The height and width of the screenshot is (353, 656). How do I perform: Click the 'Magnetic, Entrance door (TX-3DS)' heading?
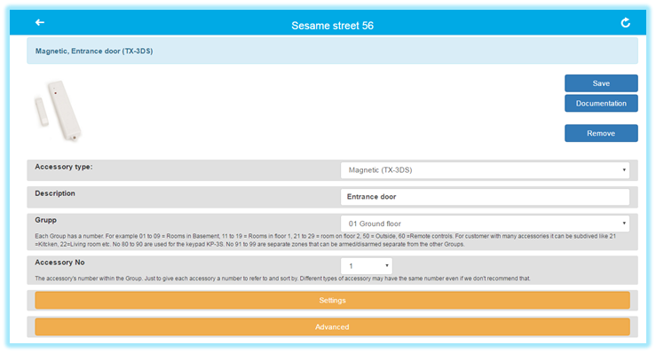click(x=94, y=51)
